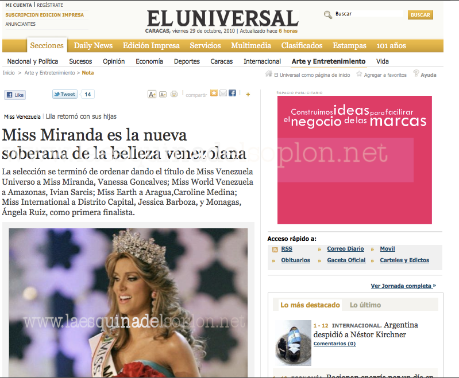Click the Miss Venezuela topic label
This screenshot has width=459, height=378.
(22, 116)
